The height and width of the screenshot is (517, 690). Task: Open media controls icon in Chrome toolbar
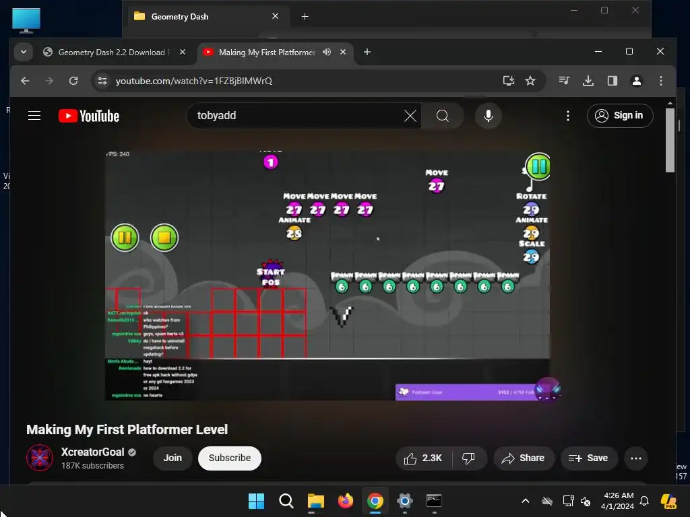tap(564, 81)
